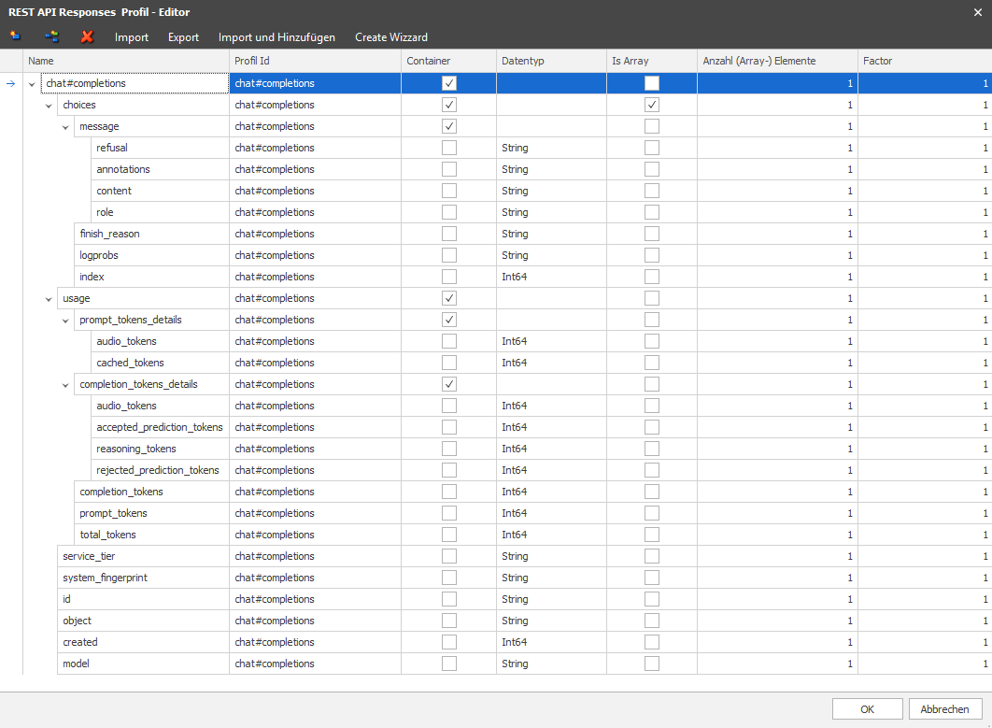This screenshot has height=728, width=992.
Task: Confirm with the OK button
Action: tap(868, 709)
